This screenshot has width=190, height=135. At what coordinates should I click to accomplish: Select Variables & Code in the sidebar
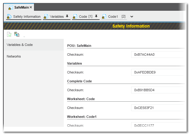tap(20, 45)
